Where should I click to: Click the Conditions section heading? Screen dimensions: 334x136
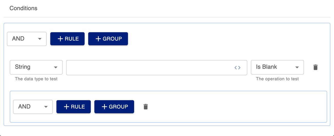(23, 8)
